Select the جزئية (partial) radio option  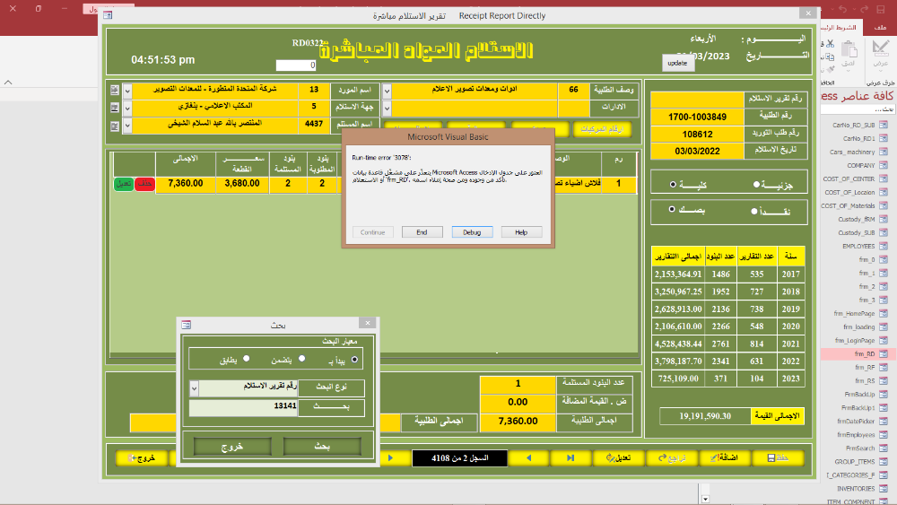[756, 184]
